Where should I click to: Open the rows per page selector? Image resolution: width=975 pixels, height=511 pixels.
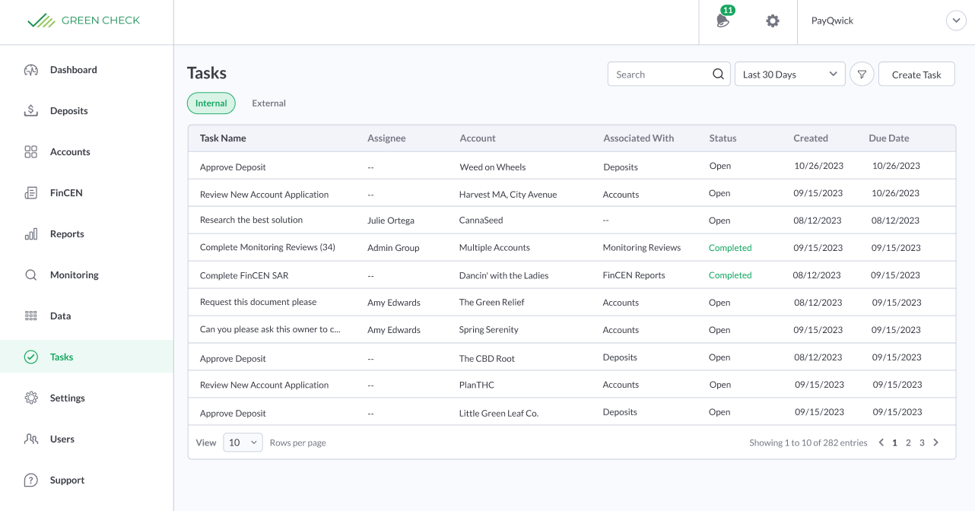tap(243, 442)
